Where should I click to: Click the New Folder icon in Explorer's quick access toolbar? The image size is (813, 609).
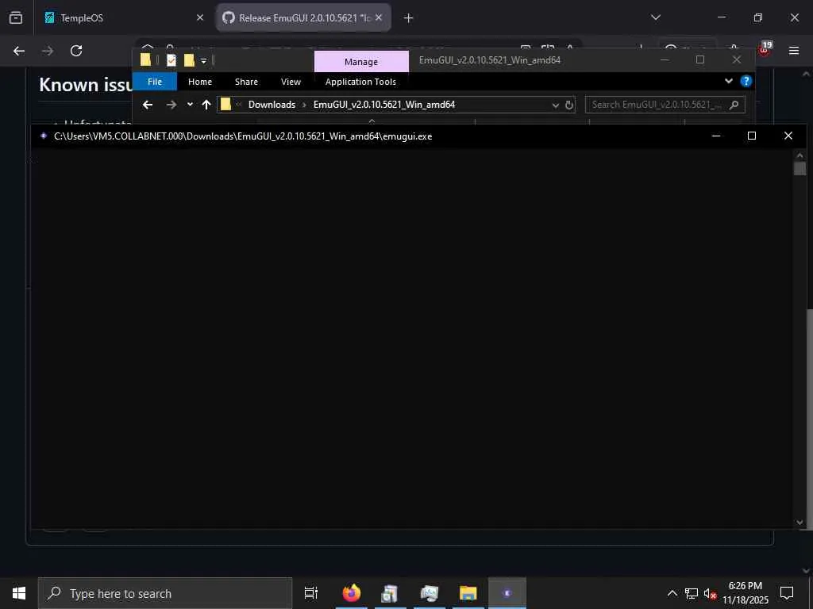[x=189, y=60]
